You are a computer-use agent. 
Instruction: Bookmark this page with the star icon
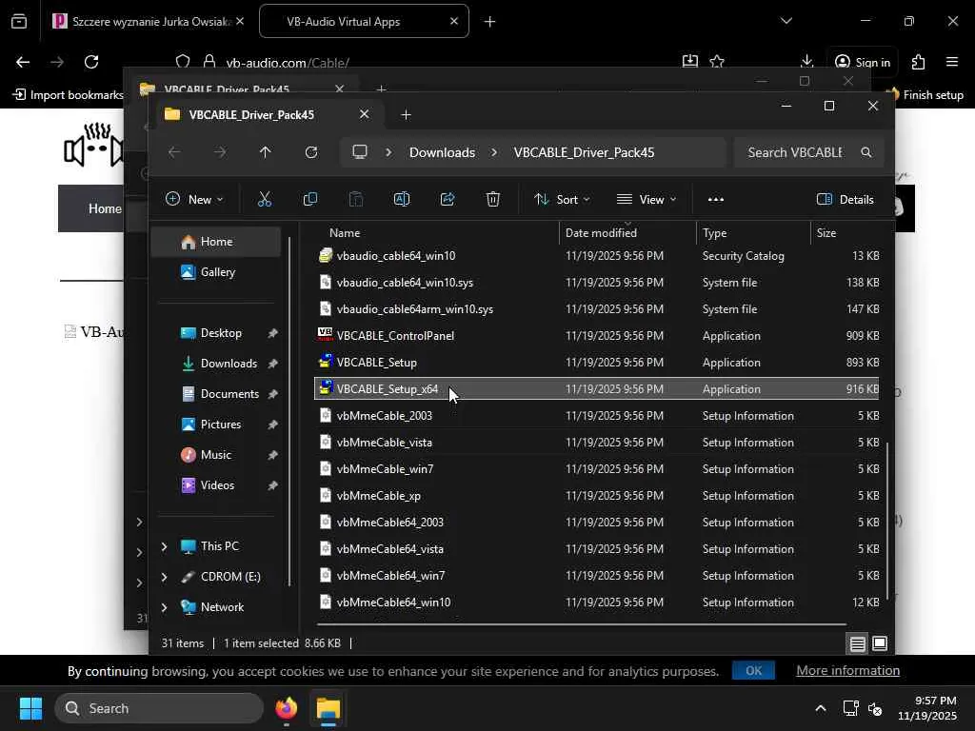tap(717, 62)
